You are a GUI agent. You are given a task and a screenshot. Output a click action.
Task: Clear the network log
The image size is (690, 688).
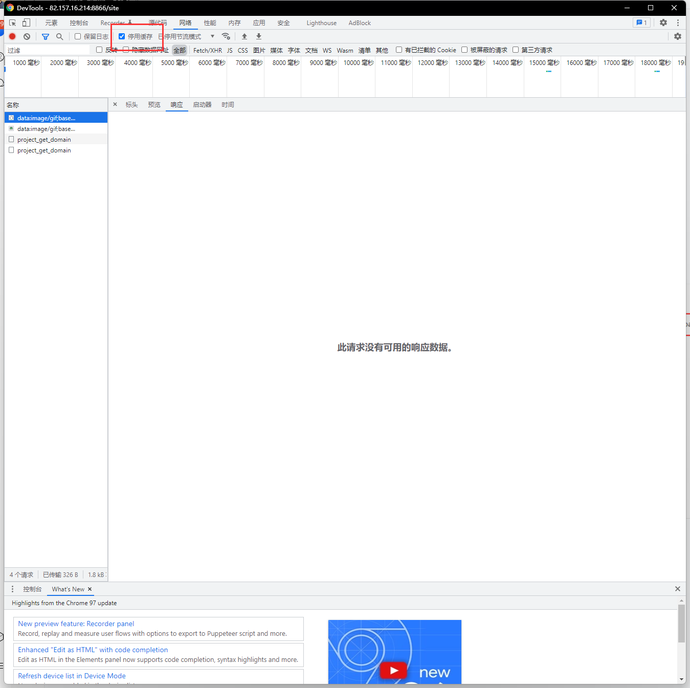click(x=27, y=36)
